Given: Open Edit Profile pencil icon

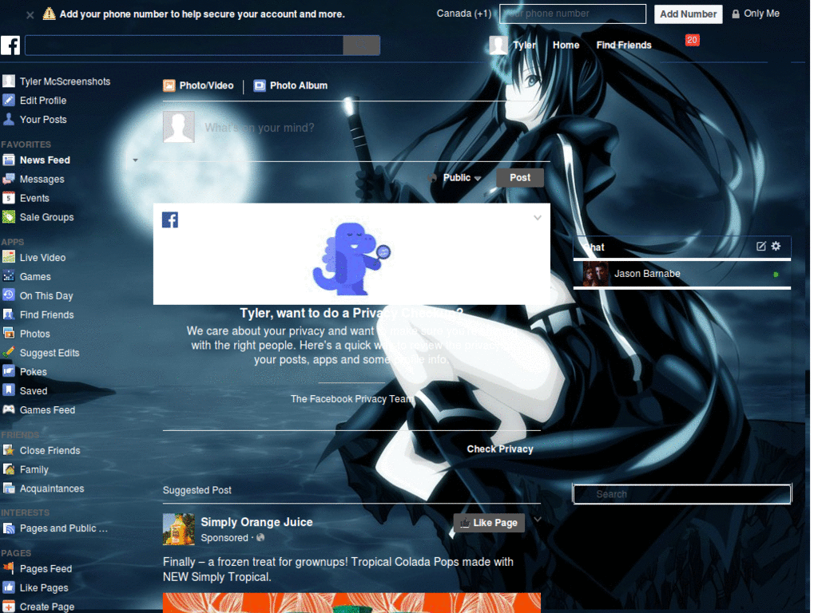Looking at the screenshot, I should 8,100.
